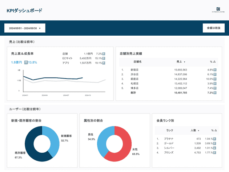Image resolution: width=229 pixels, height=172 pixels.
Task: Click the up arrow icon for アプリ 19.1%
Action: [x=104, y=63]
